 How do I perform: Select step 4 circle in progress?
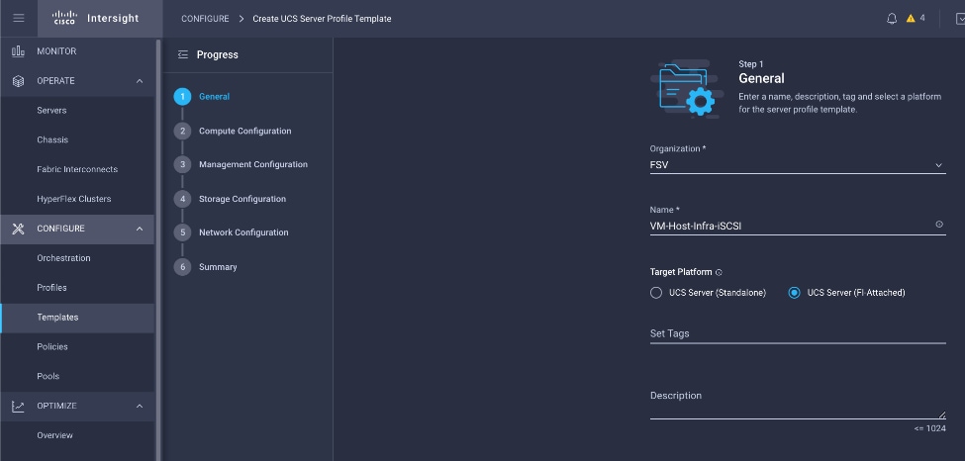[x=182, y=199]
